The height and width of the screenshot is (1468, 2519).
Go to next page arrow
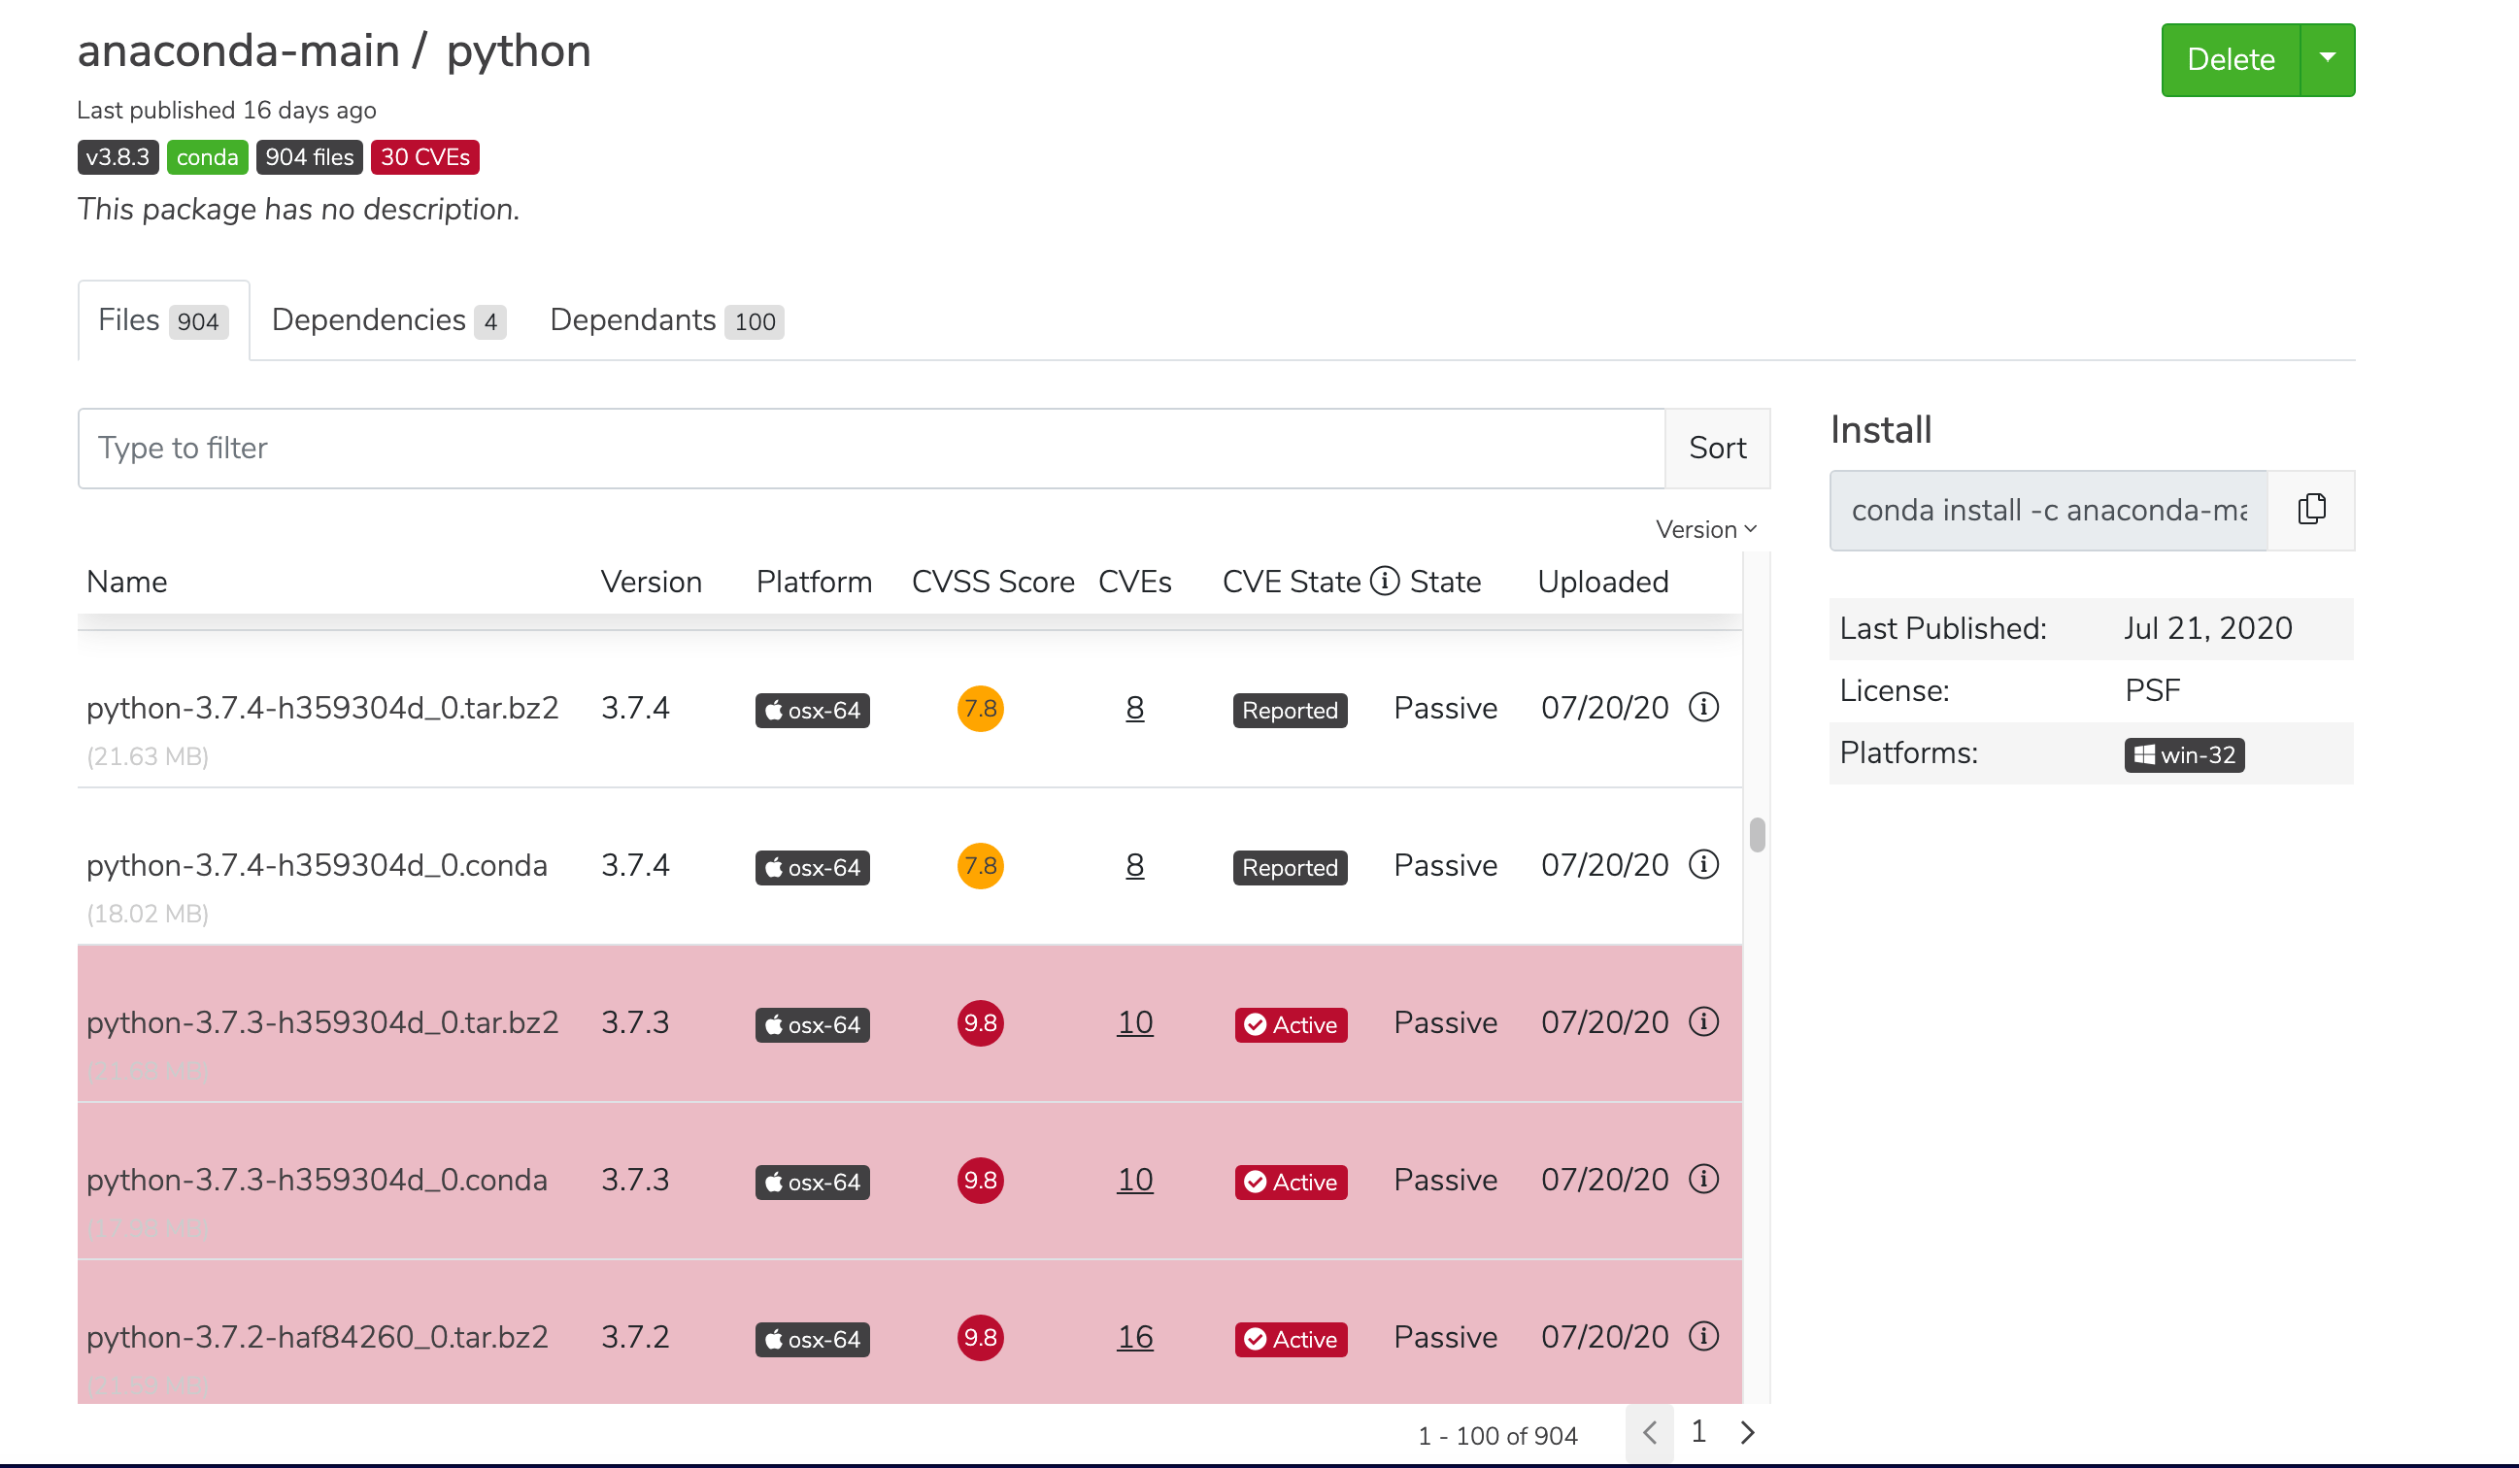[1747, 1432]
